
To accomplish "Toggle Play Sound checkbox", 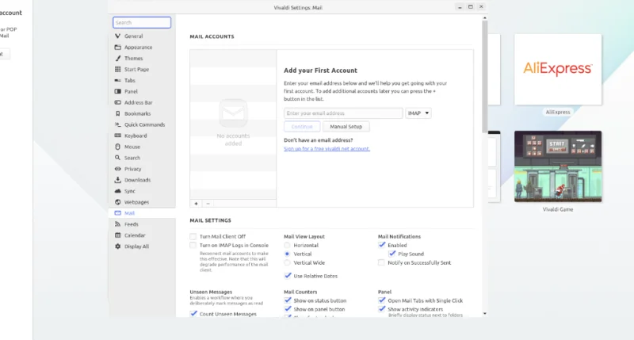I will pyautogui.click(x=391, y=254).
